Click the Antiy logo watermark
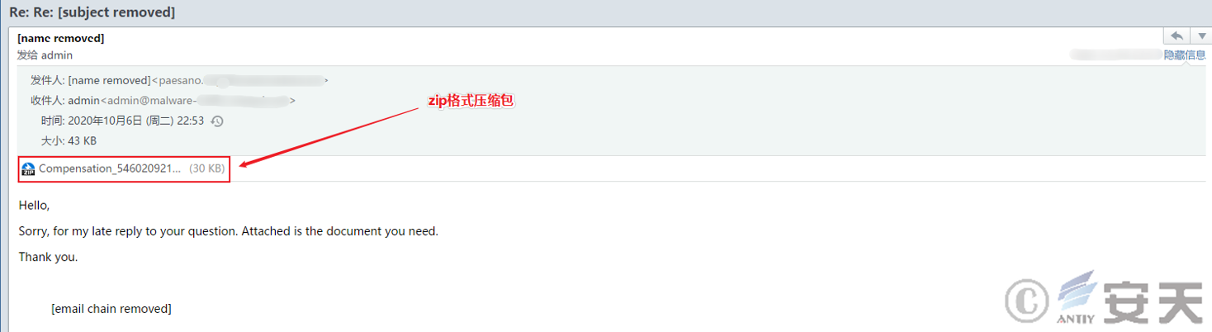Image resolution: width=1212 pixels, height=332 pixels. (1104, 297)
